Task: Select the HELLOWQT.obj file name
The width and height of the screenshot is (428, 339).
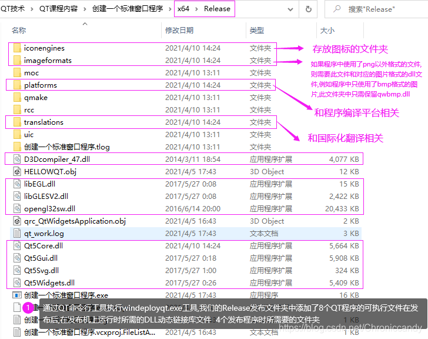Action: tap(50, 171)
